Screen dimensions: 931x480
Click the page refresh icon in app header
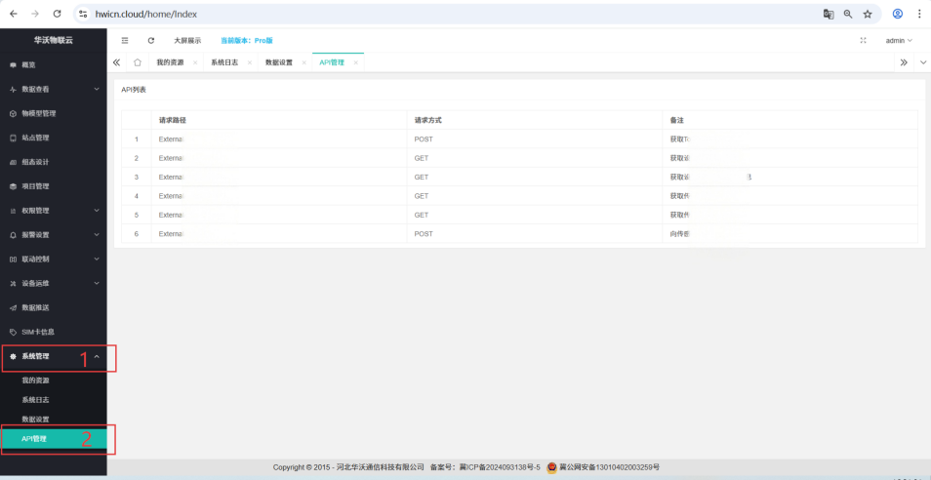(x=150, y=40)
